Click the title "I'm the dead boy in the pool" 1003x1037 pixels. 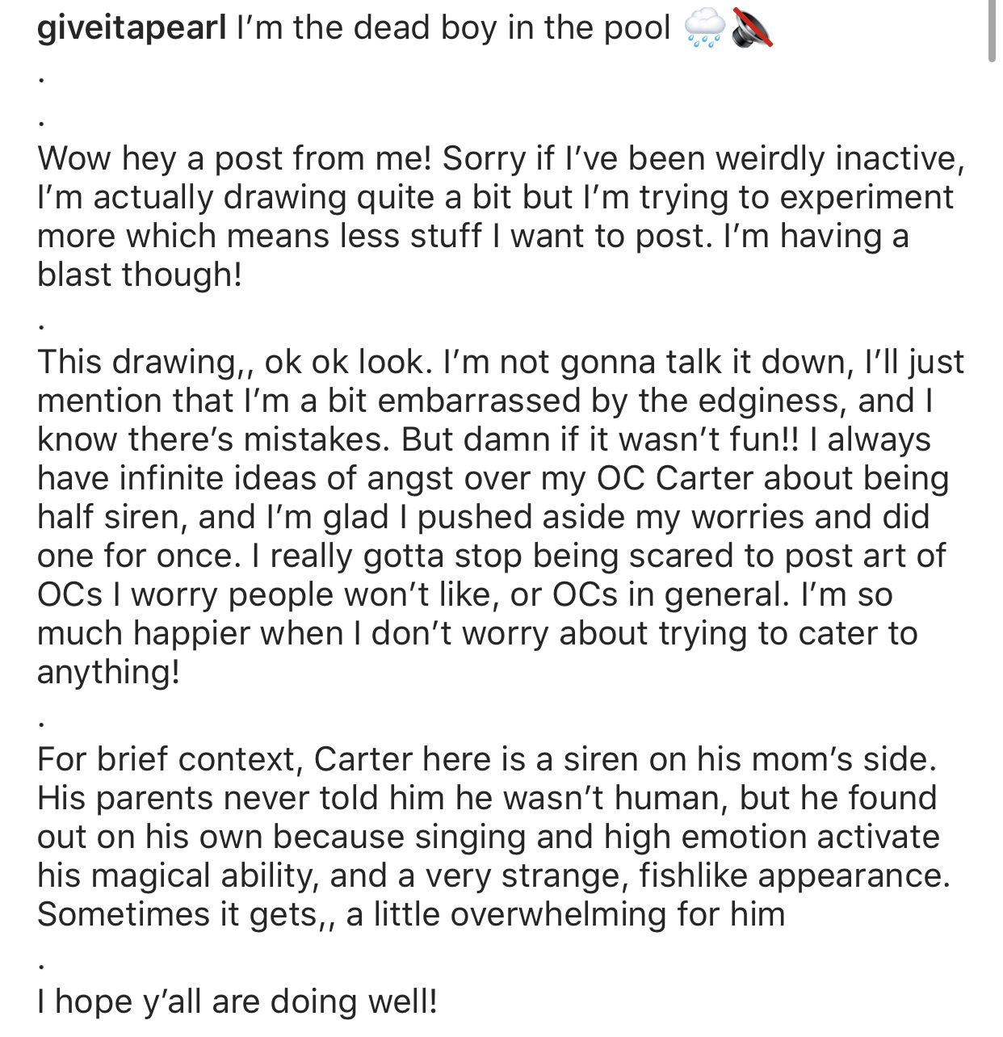(453, 29)
